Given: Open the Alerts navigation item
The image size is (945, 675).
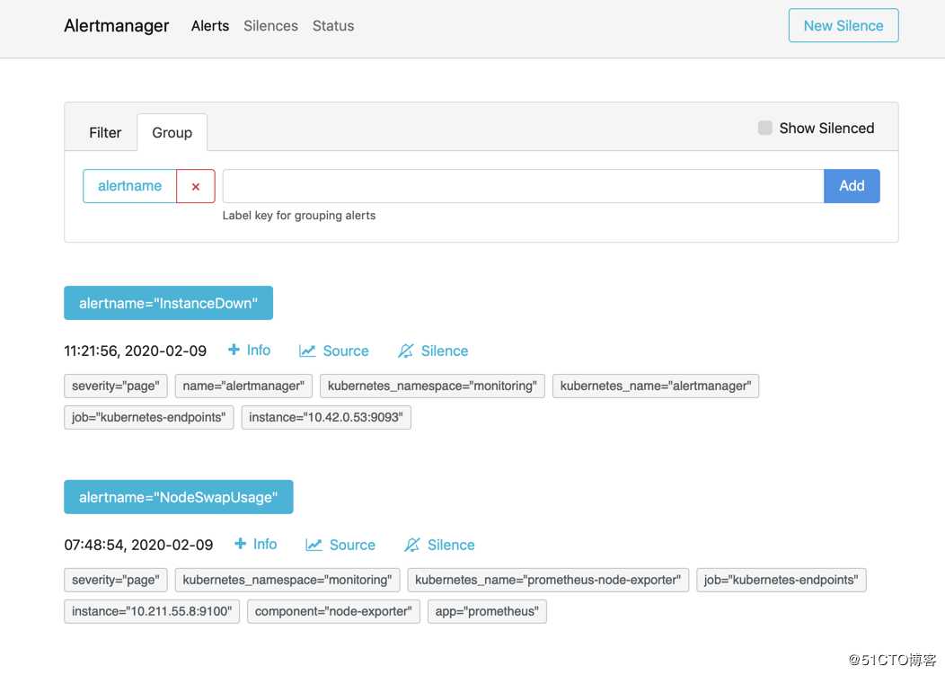Looking at the screenshot, I should 209,26.
